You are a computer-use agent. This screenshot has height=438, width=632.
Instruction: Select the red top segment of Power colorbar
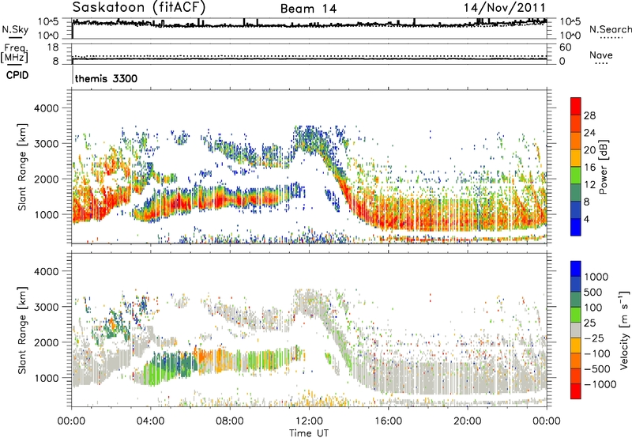576,106
